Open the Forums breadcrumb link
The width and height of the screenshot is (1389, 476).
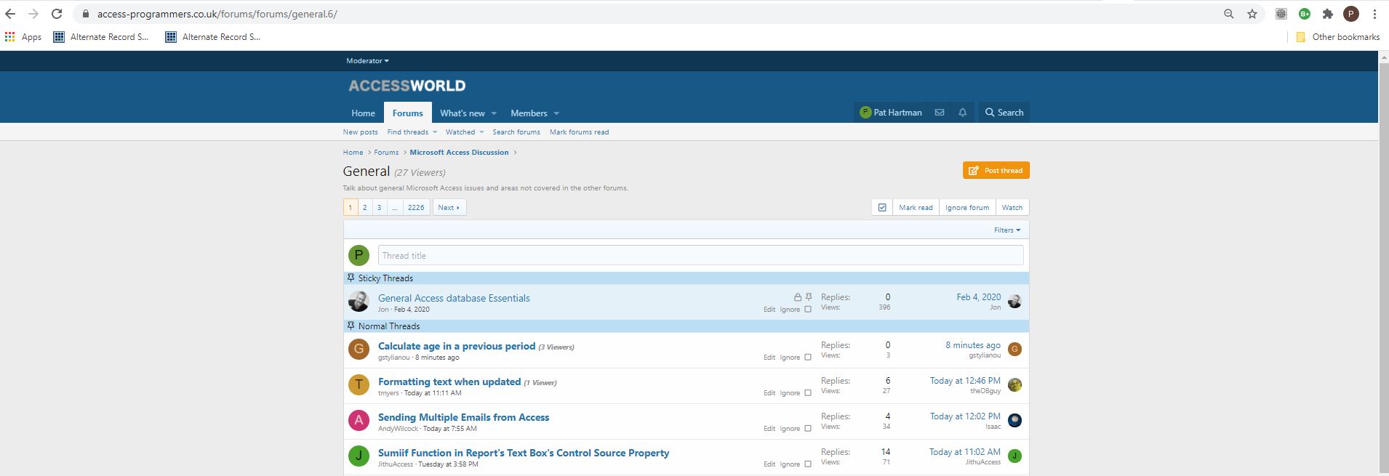(386, 153)
